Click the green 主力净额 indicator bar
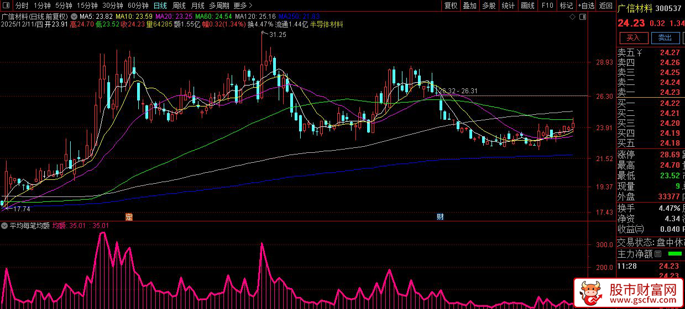Screen dimensions: 685x309 tap(675, 254)
